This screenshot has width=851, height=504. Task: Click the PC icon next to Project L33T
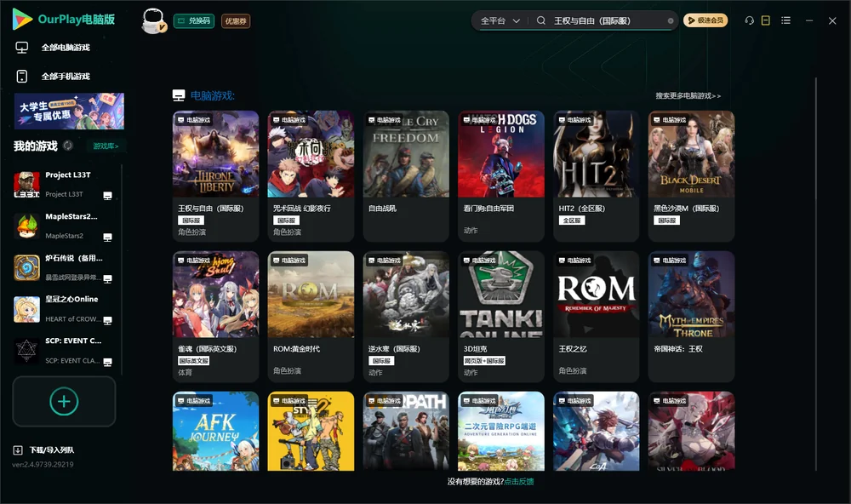point(107,196)
